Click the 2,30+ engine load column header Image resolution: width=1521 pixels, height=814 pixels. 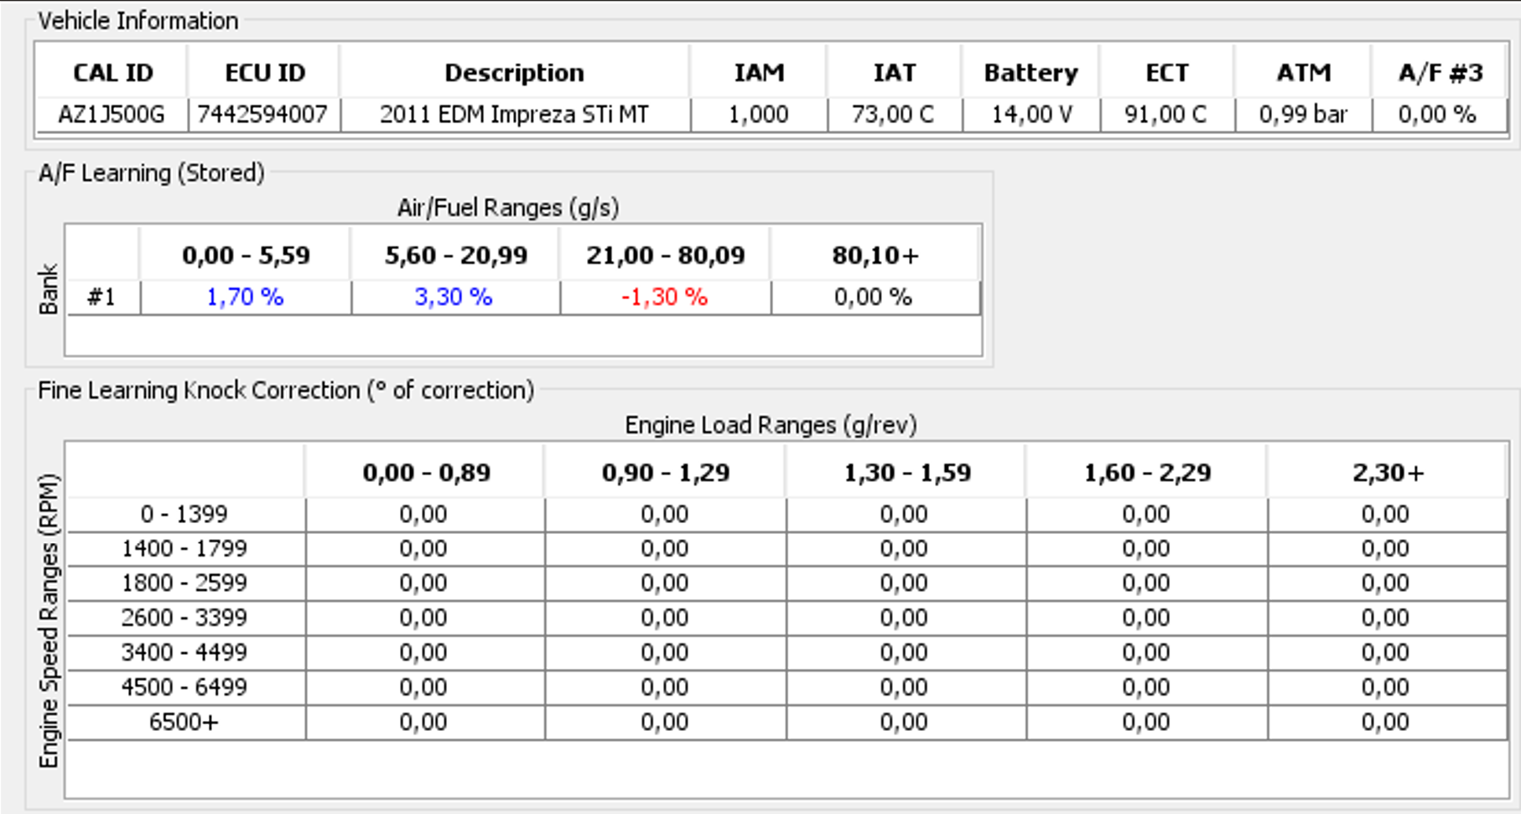1388,473
